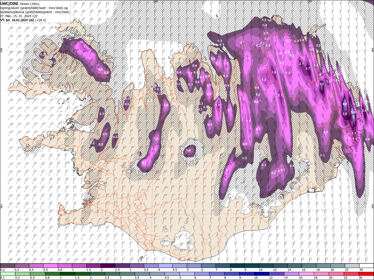Image resolution: width=374 pixels, height=280 pixels.
Task: Select the upper legend swatch labeled 0.3
Action: (22, 266)
